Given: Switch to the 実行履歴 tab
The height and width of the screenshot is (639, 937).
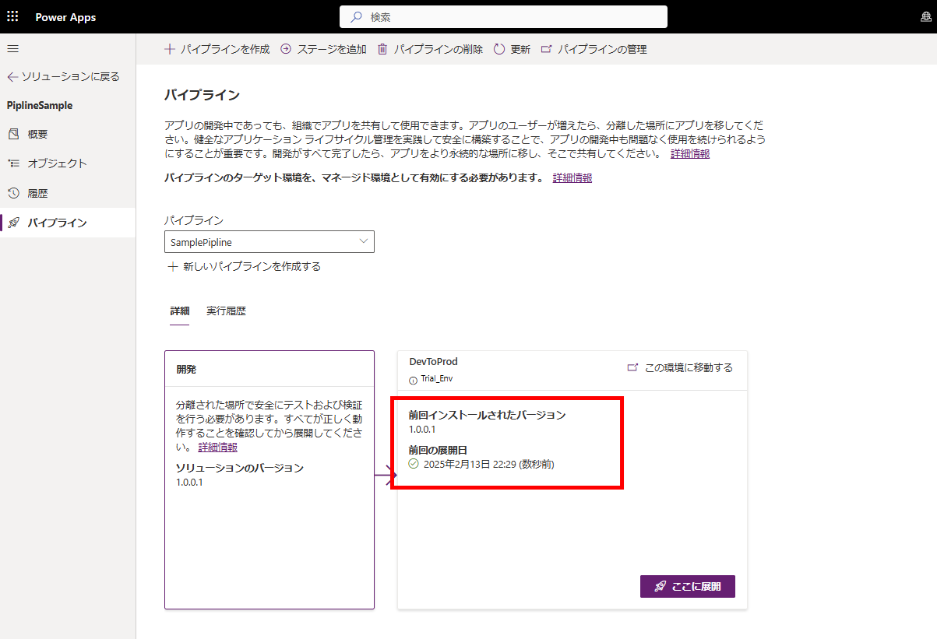Looking at the screenshot, I should [226, 310].
